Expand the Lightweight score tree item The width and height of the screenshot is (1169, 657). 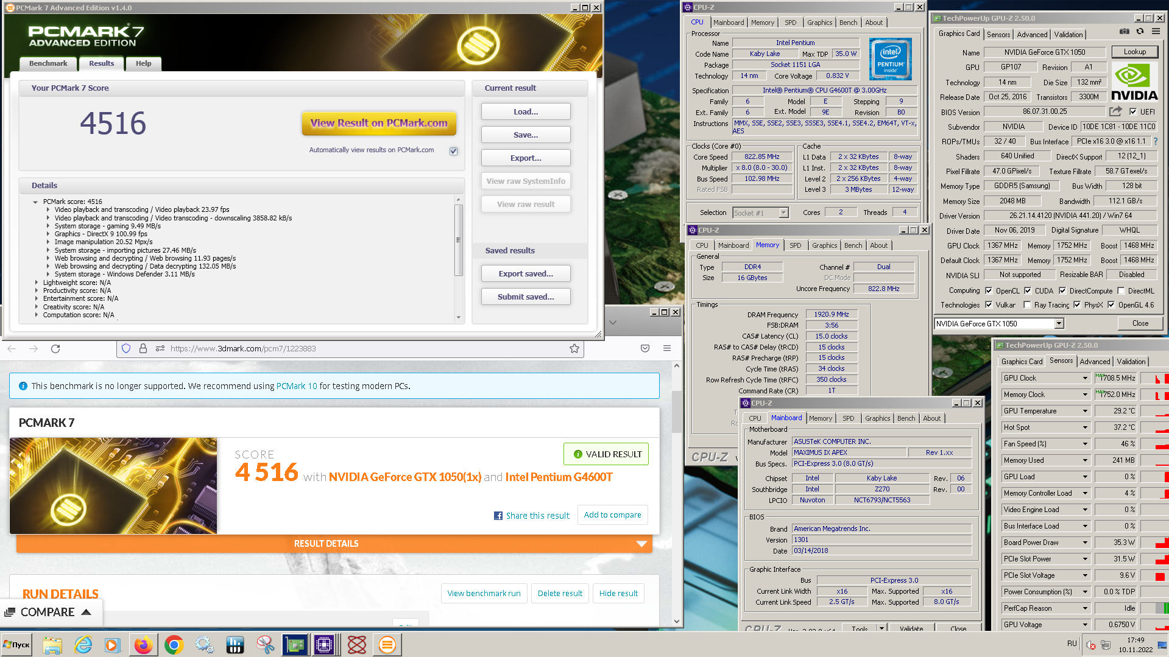point(36,283)
